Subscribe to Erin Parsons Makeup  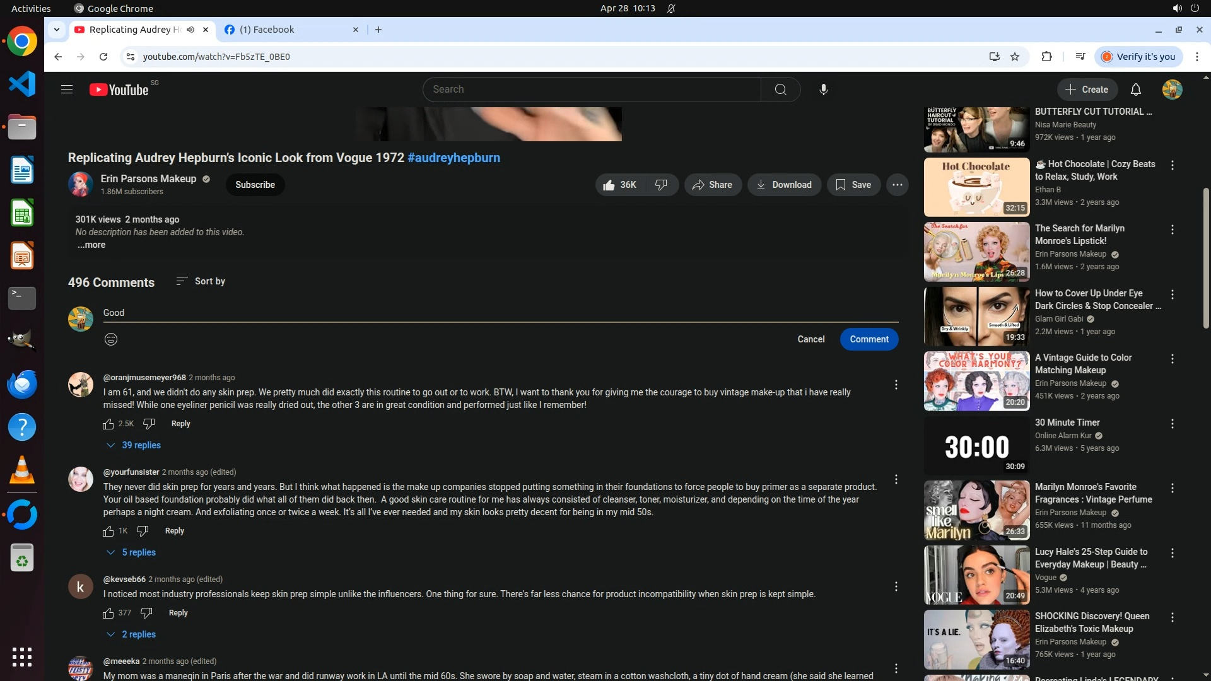(255, 185)
